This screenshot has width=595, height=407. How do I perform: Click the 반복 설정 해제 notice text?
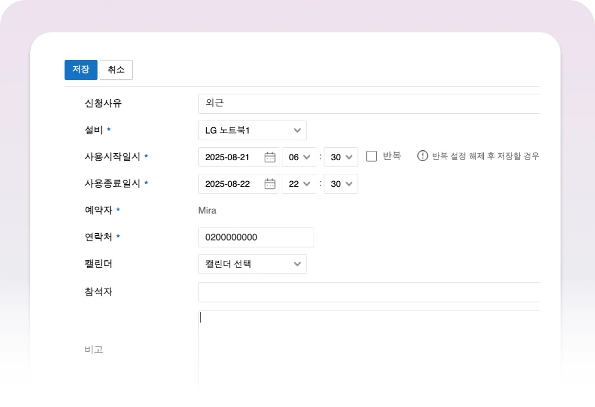485,156
